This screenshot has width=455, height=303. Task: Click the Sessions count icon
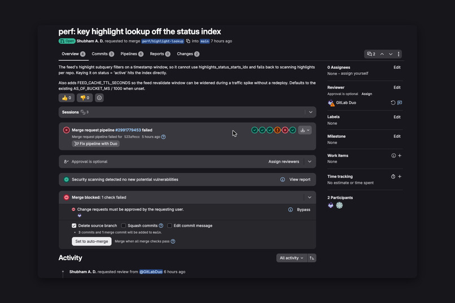pyautogui.click(x=84, y=112)
